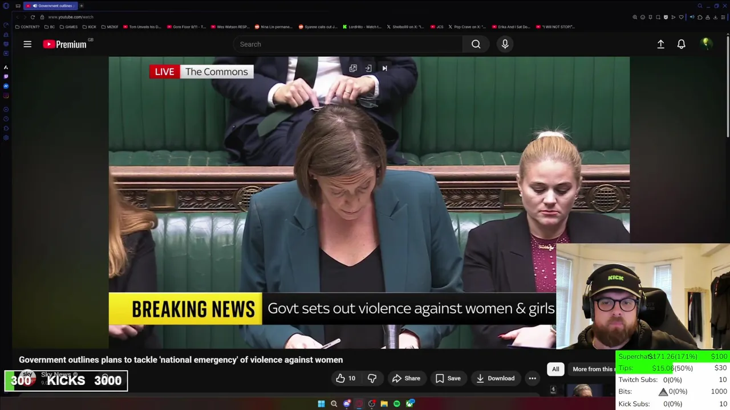Open Nina Lin permane... bookmark
The image size is (730, 410).
click(x=274, y=27)
